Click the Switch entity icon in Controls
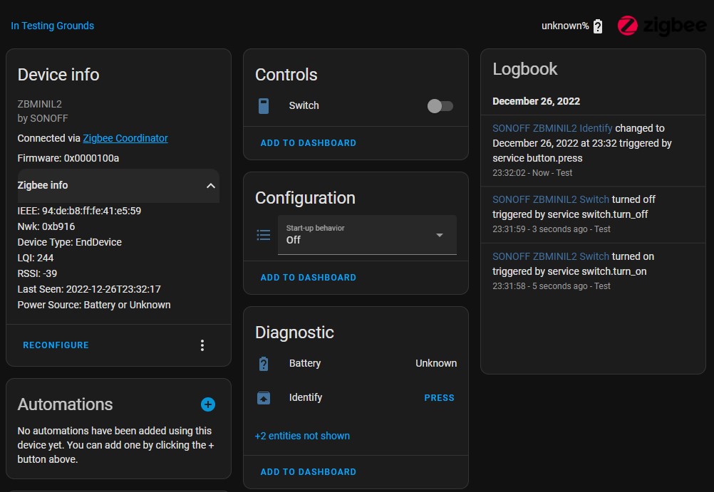This screenshot has width=714, height=492. pos(264,106)
